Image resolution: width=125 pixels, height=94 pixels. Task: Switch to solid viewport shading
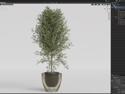(104, 4)
